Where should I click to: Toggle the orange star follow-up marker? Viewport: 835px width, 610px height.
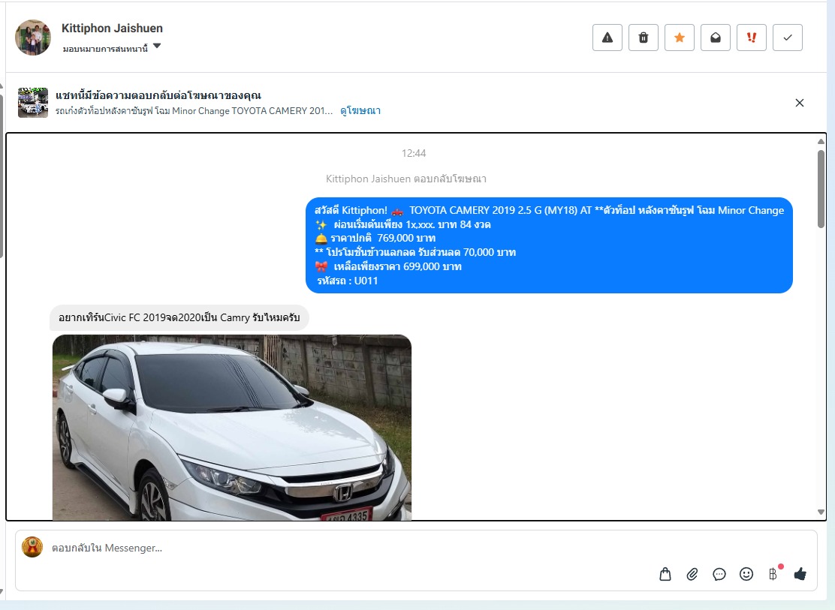coord(680,38)
